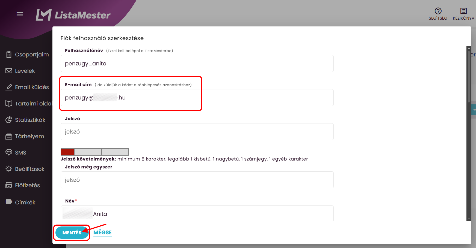476x248 pixels.
Task: View the Statisztikák pie chart icon
Action: 8,120
